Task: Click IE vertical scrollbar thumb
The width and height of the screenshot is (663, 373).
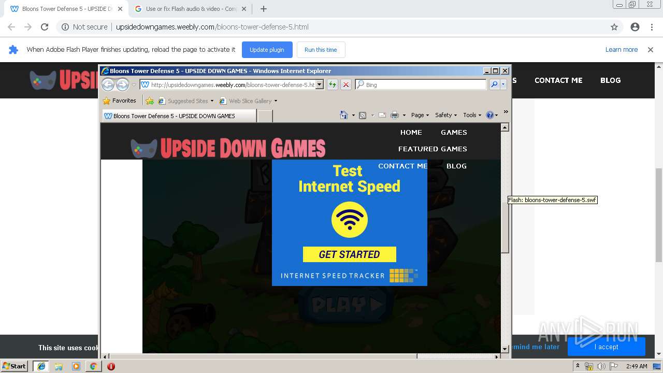Action: tap(505, 227)
